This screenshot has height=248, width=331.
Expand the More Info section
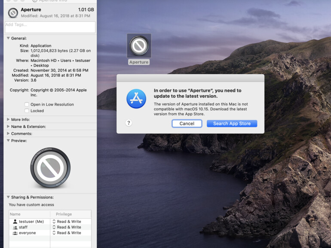tap(8, 120)
